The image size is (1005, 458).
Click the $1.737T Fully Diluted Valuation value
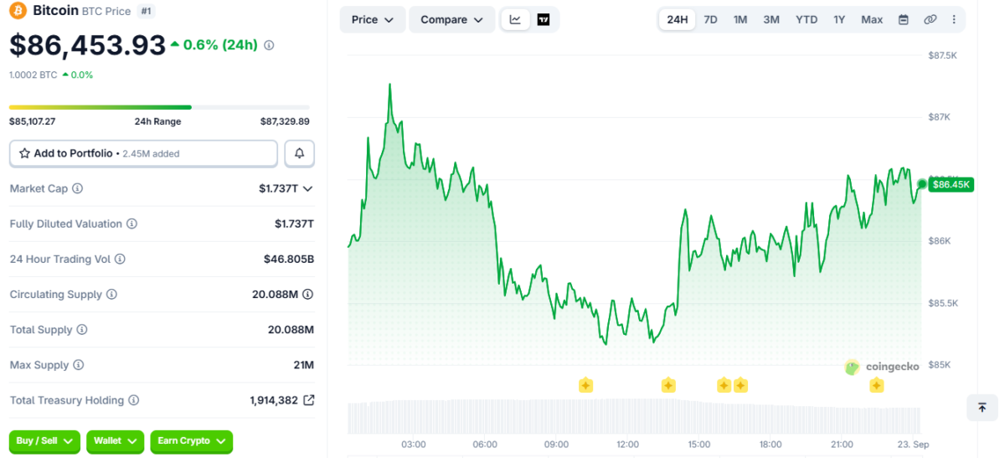[x=294, y=224]
